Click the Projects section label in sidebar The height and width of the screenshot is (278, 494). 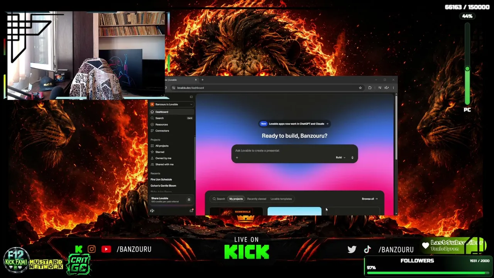155,140
